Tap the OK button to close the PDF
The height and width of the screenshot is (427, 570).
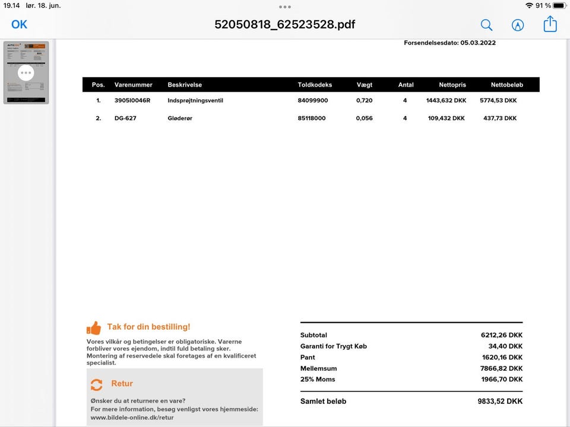(20, 24)
